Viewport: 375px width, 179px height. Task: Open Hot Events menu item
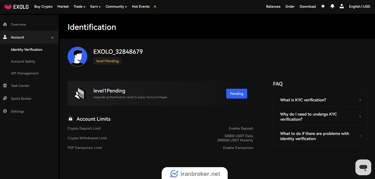pyautogui.click(x=141, y=7)
